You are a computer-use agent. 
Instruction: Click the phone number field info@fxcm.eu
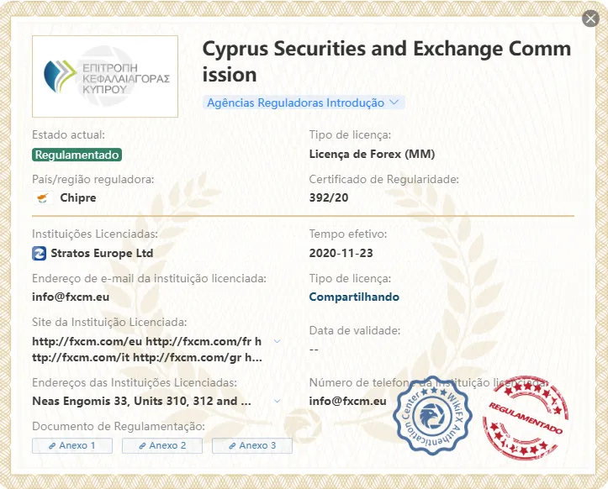[x=348, y=401]
